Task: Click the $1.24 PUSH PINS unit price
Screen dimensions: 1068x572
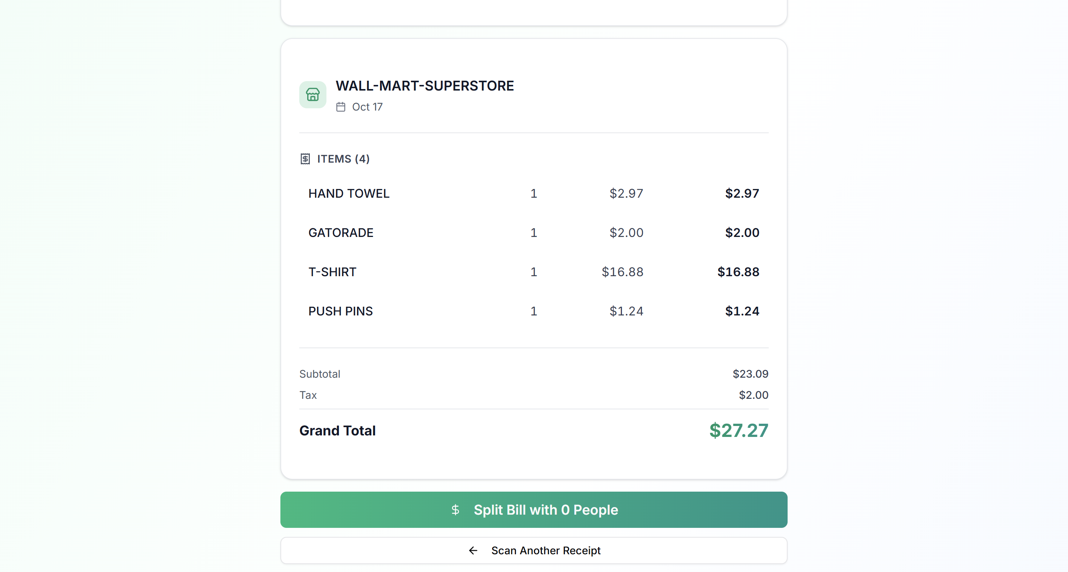Action: click(x=626, y=311)
